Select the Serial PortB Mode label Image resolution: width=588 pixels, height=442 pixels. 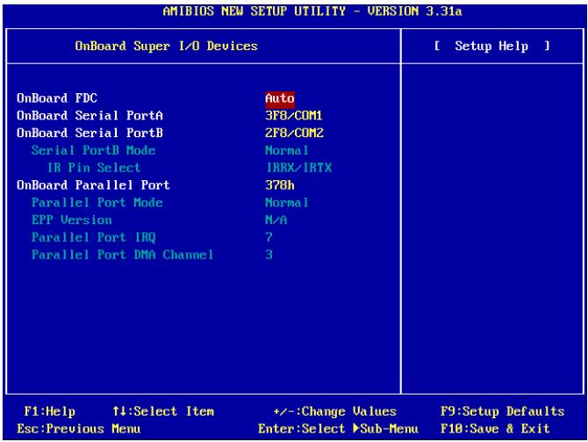coord(93,150)
